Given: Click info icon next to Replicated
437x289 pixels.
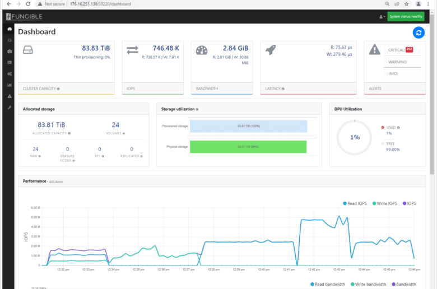Looking at the screenshot, I should pos(141,156).
